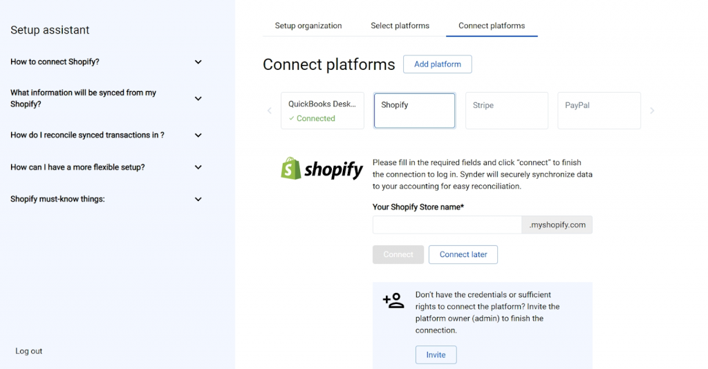Click the green Connected checkmark on QuickBooks
The height and width of the screenshot is (369, 708).
292,119
